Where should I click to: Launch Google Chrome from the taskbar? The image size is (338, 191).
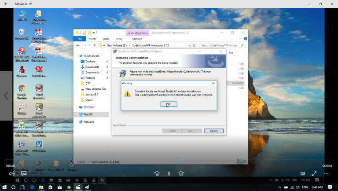click(x=69, y=187)
